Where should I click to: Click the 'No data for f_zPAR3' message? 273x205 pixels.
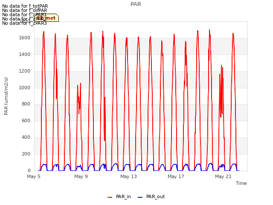click(x=24, y=23)
